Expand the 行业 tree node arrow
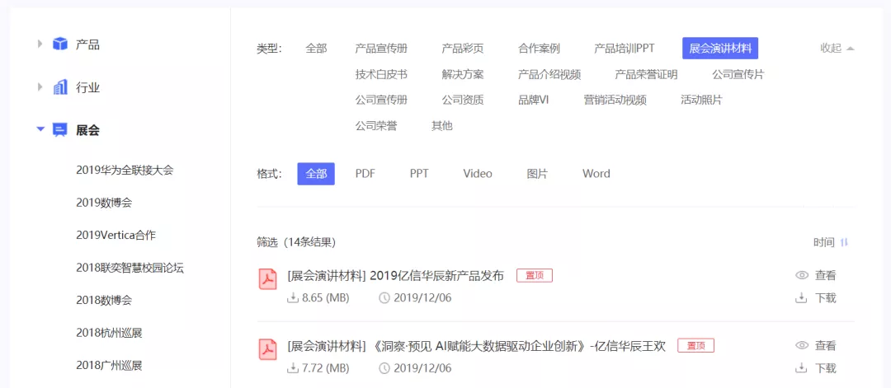Image resolution: width=891 pixels, height=388 pixels. click(40, 87)
